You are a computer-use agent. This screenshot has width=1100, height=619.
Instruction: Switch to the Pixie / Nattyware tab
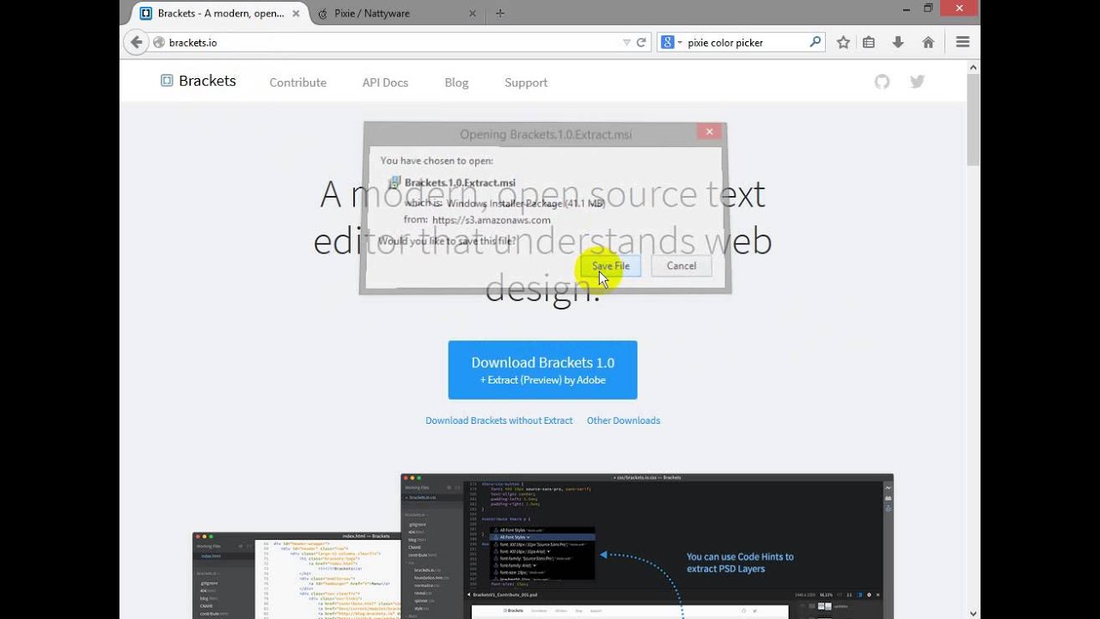(x=395, y=14)
